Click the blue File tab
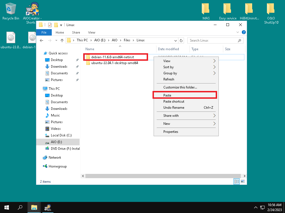The height and width of the screenshot is (213, 285). tap(44, 32)
